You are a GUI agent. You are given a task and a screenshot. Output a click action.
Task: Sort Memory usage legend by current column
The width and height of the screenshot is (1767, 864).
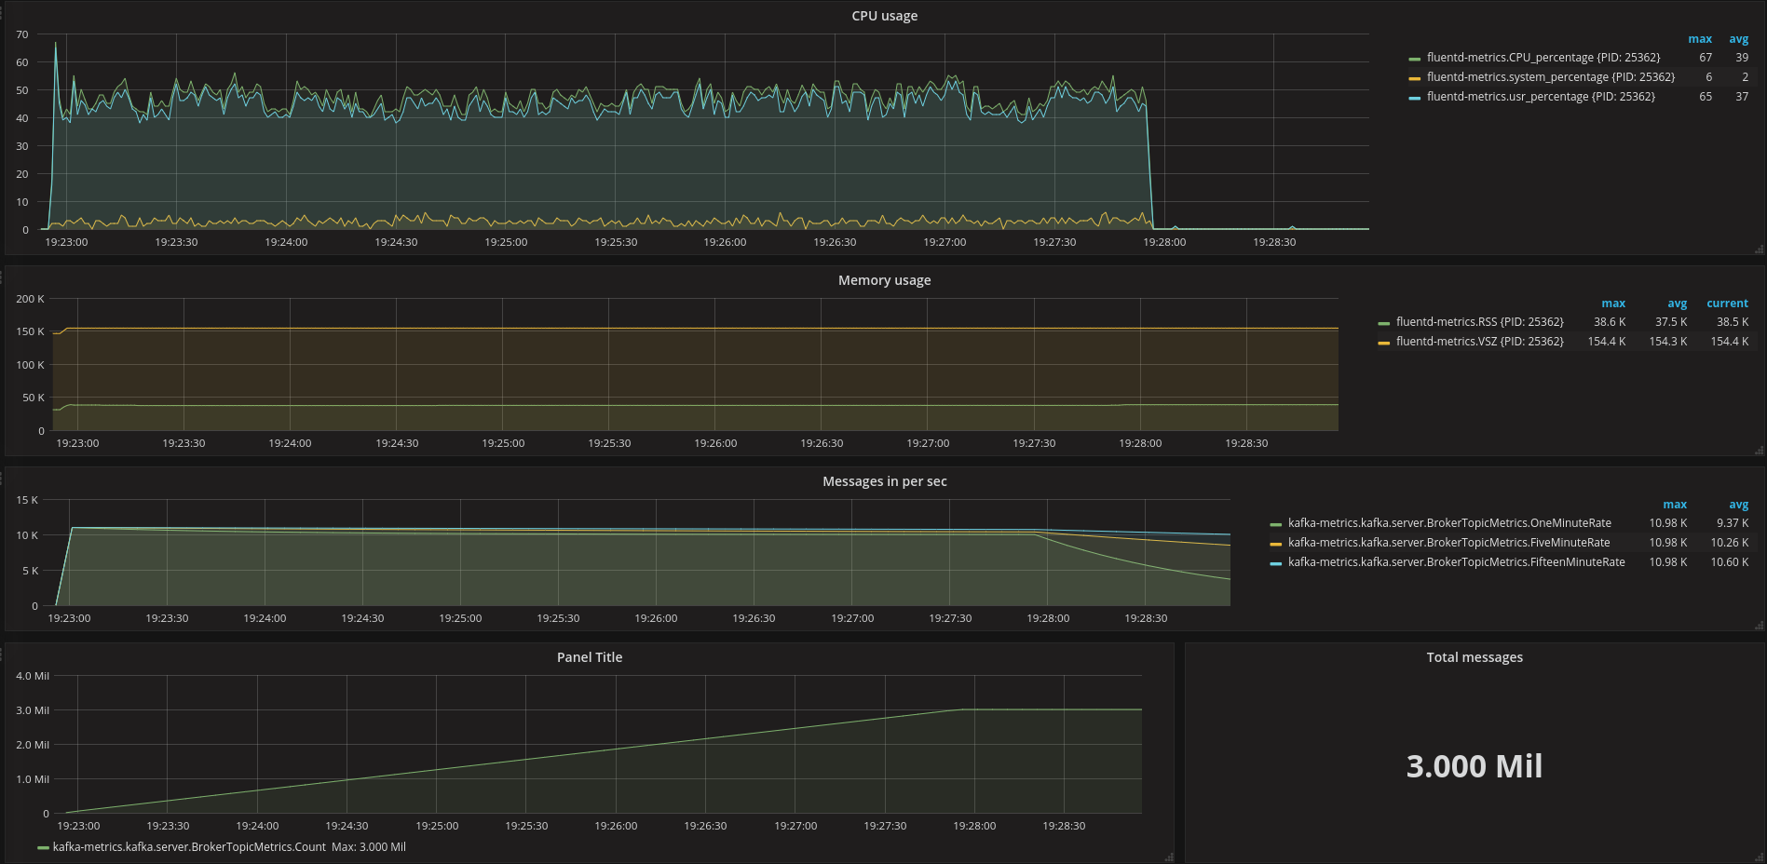tap(1727, 304)
